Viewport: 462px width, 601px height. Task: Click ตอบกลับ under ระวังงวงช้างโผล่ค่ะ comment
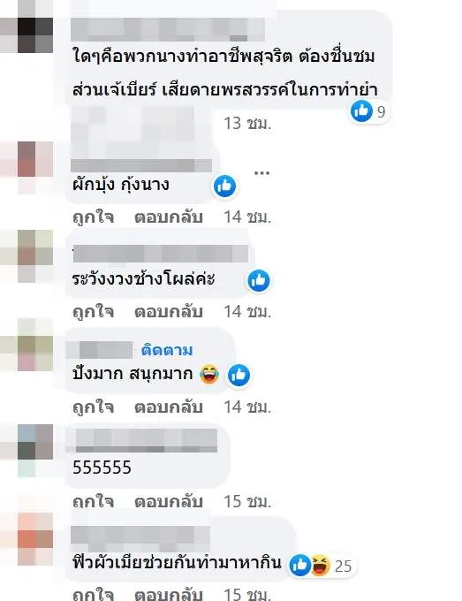click(168, 312)
